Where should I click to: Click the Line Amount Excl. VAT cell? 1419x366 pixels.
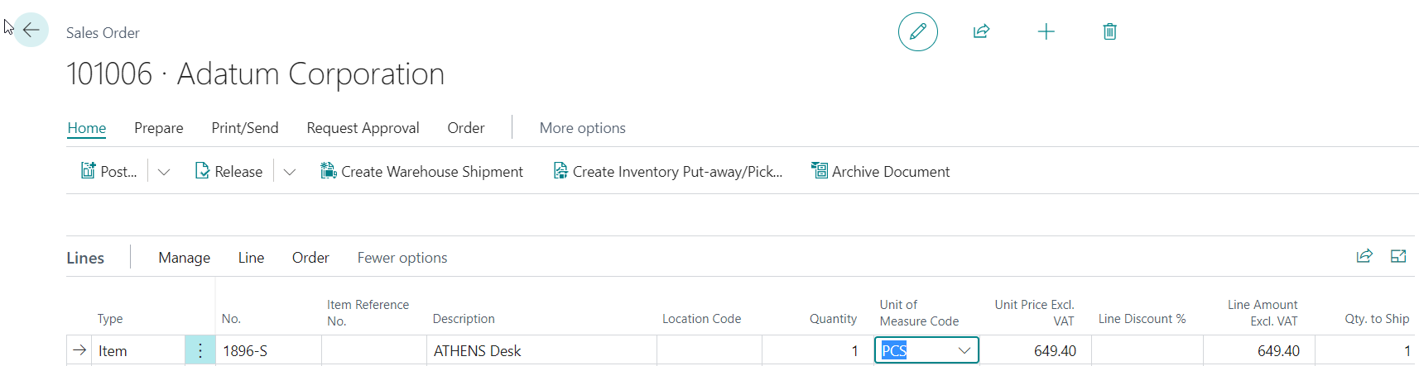click(1258, 350)
